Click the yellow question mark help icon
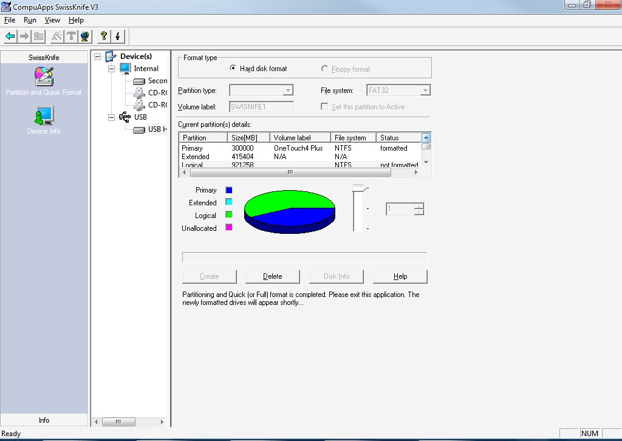622x441 pixels. [104, 36]
